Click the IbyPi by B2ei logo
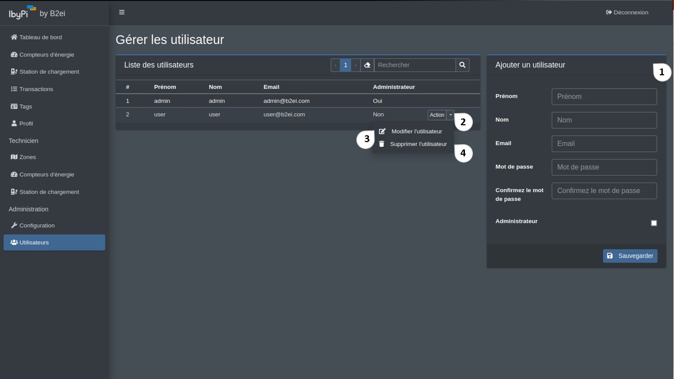674x379 pixels. [36, 12]
